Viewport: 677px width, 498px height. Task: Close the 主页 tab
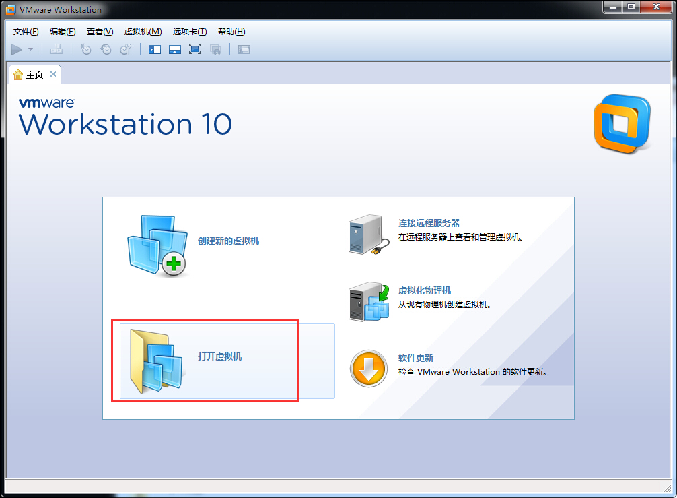(x=53, y=74)
